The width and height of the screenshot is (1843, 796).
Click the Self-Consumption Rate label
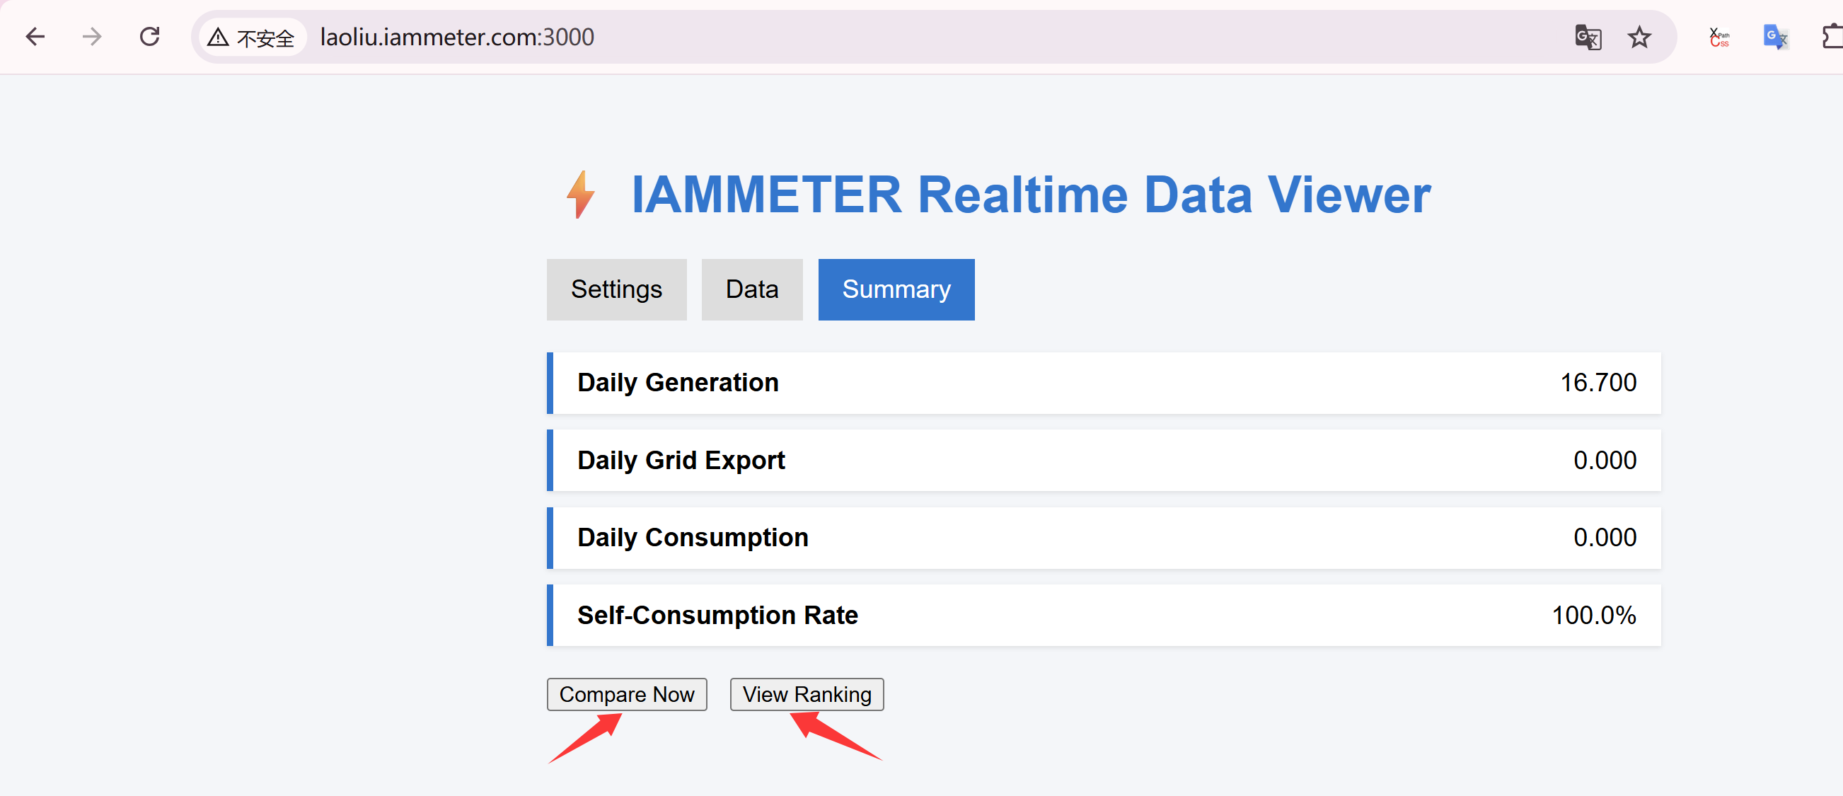tap(717, 615)
